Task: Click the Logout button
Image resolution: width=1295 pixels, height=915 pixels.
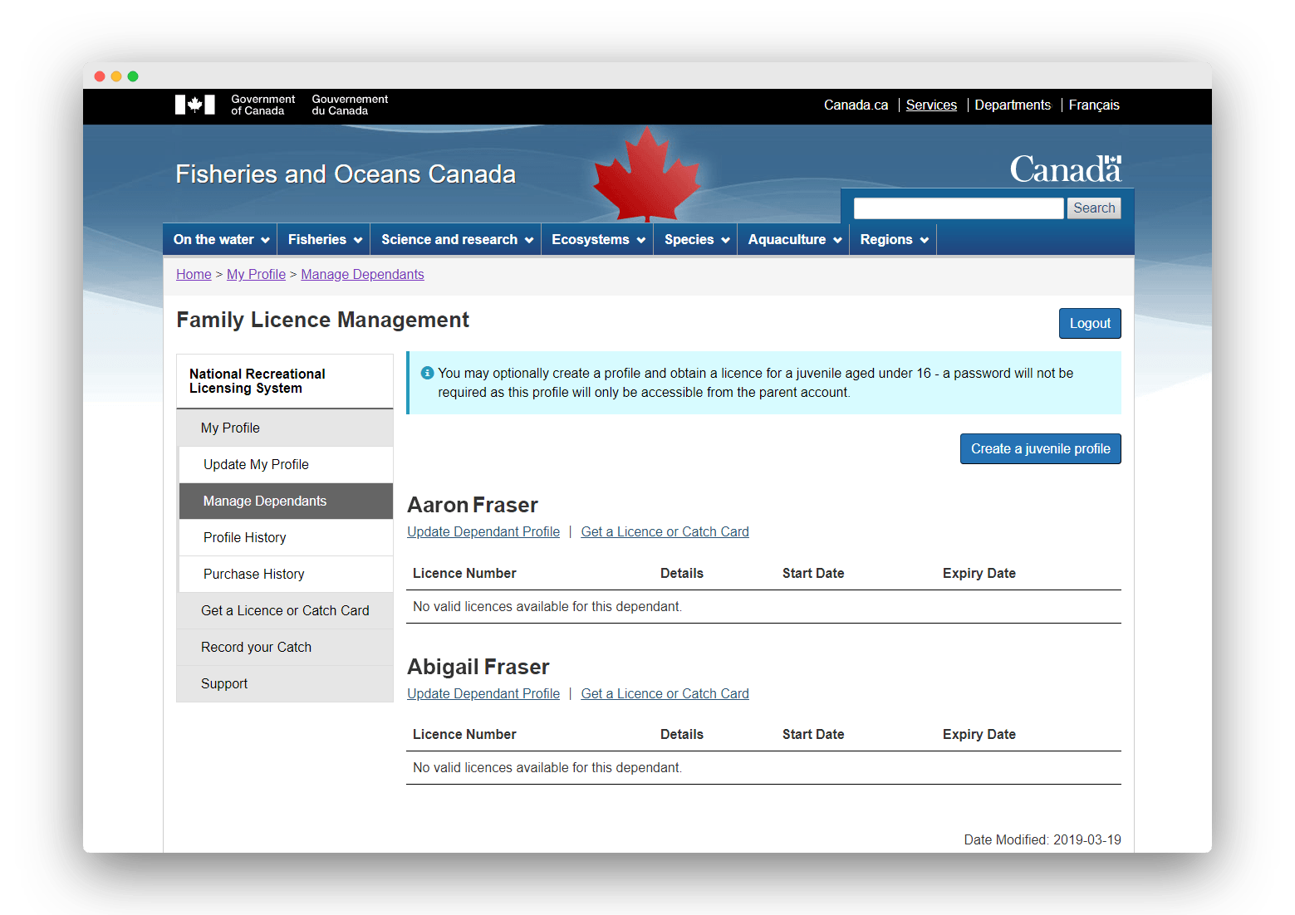Action: click(1090, 324)
